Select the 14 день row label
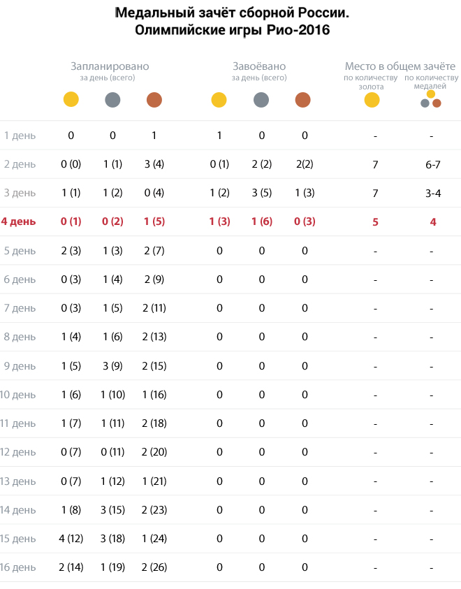 tap(18, 510)
